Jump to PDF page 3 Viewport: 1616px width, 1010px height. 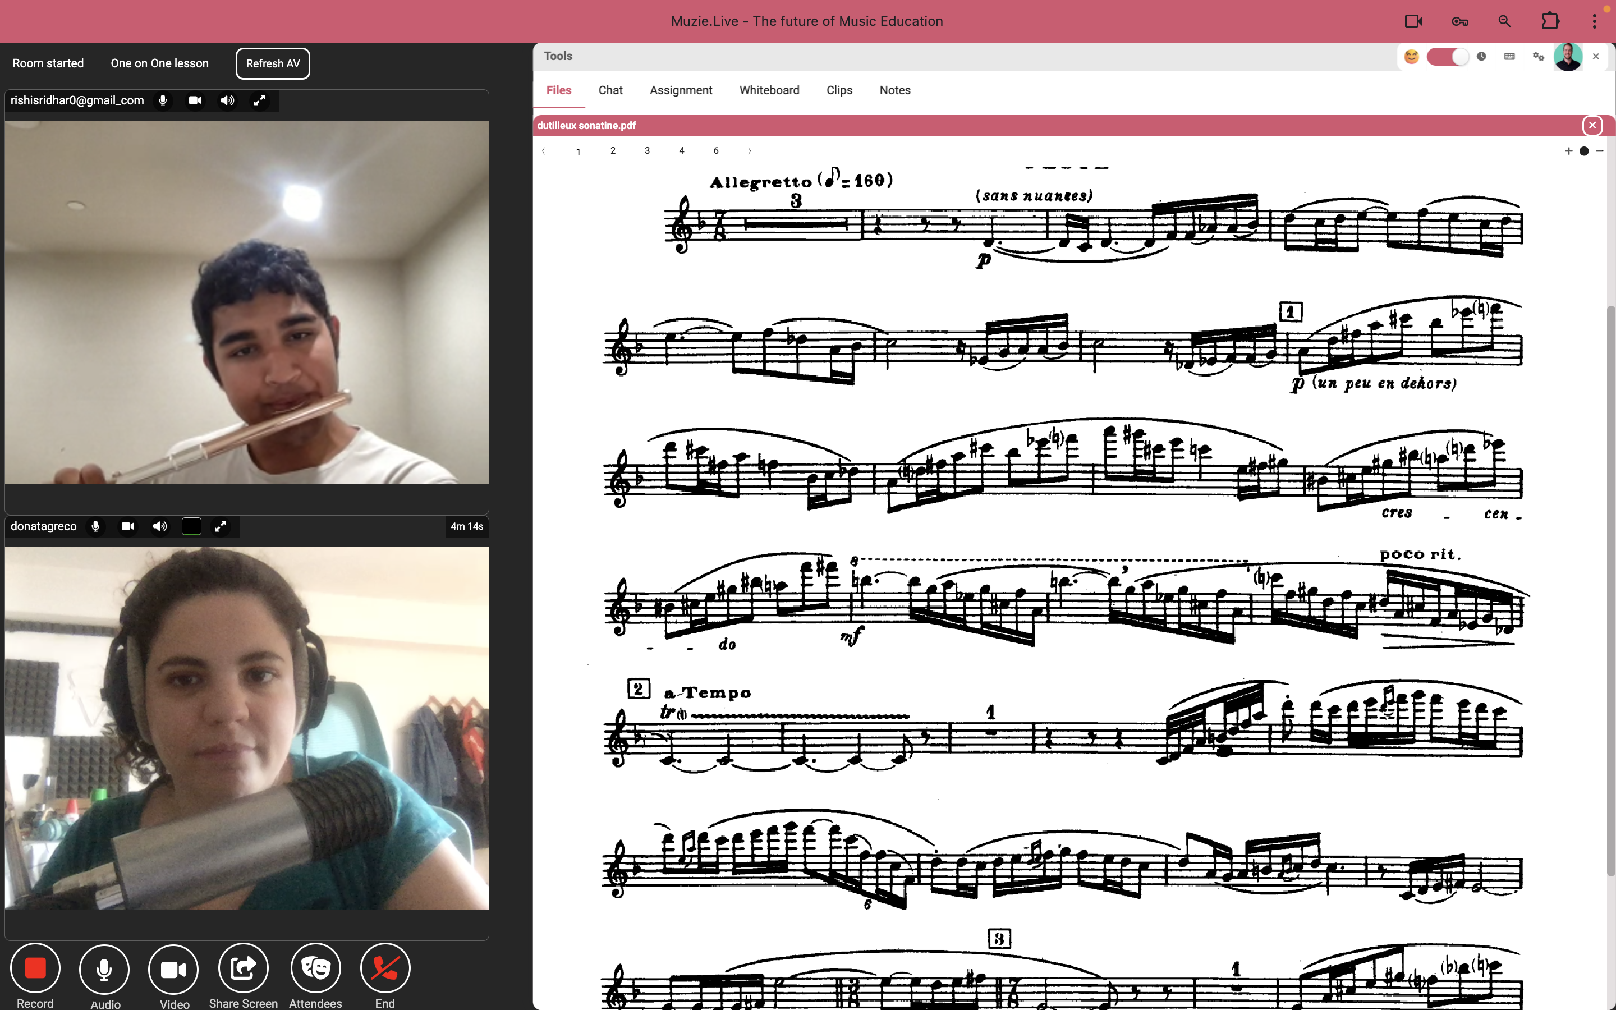click(x=646, y=151)
